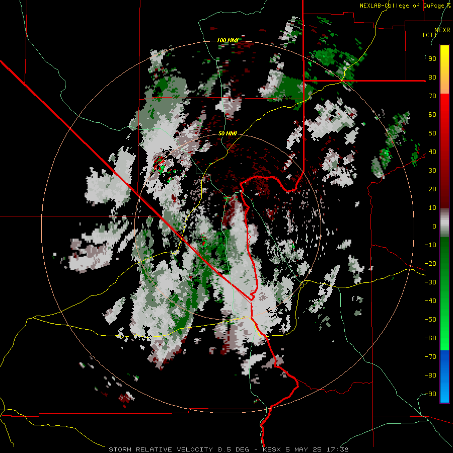Click the 17:38 timestamp in caption
453x453 pixels.
(x=337, y=449)
